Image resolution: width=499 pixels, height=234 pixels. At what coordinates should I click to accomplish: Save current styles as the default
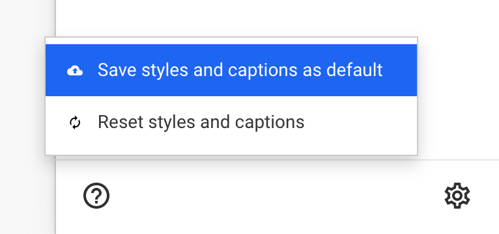coord(231,70)
